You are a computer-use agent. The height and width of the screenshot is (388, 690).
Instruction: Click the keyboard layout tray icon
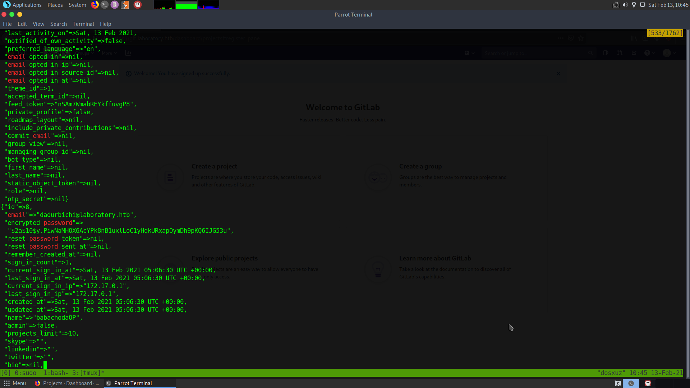pos(616,5)
